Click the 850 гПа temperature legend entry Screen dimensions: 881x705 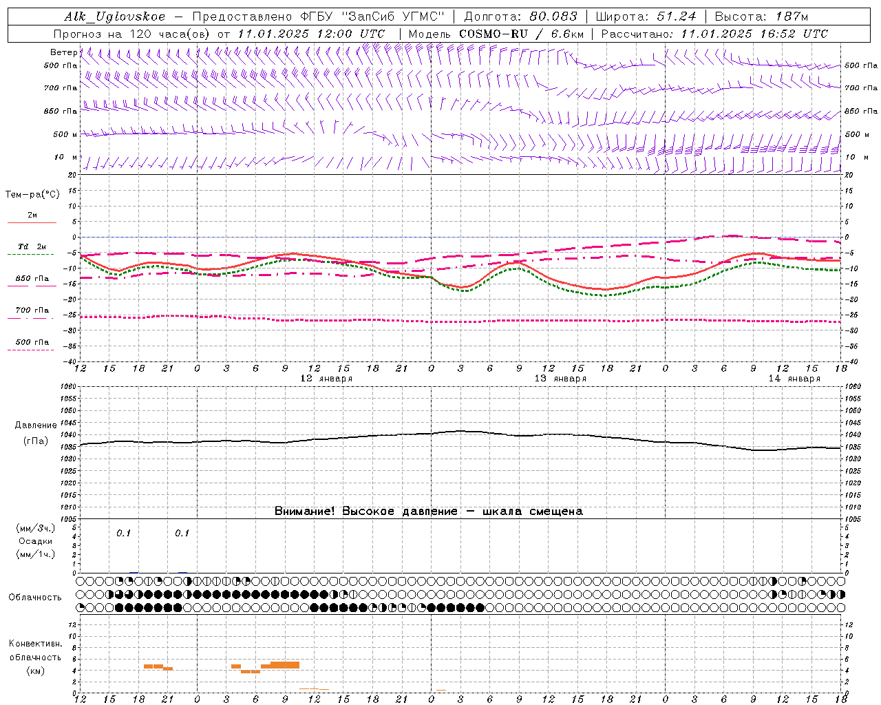coord(32,279)
